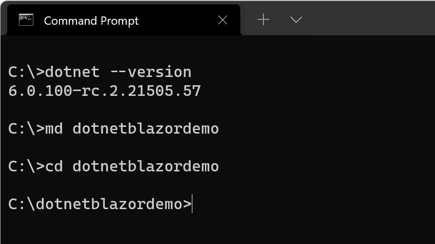The image size is (435, 244).
Task: Click the "C:\>" prompt before cd
Action: pos(26,167)
